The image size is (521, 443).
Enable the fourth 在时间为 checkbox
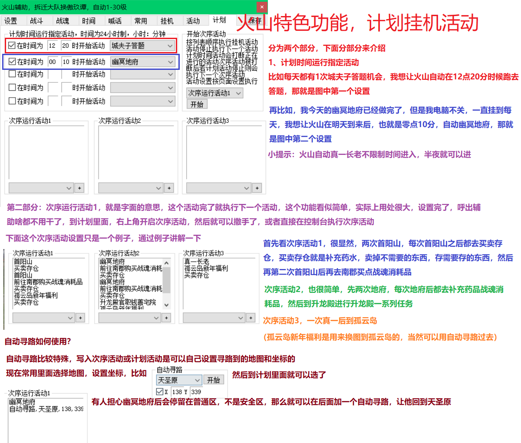coord(12,88)
